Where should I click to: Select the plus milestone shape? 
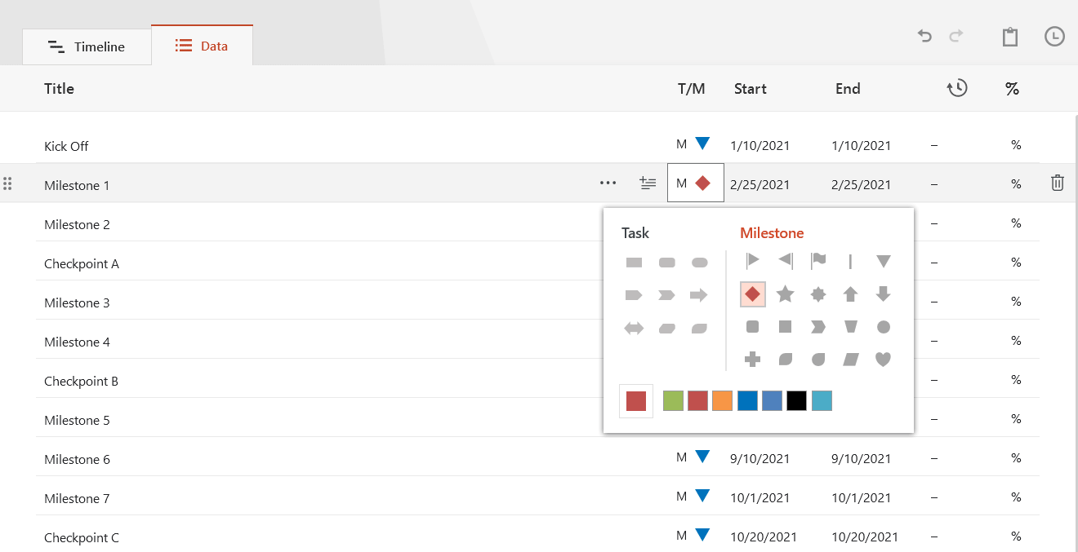[752, 359]
